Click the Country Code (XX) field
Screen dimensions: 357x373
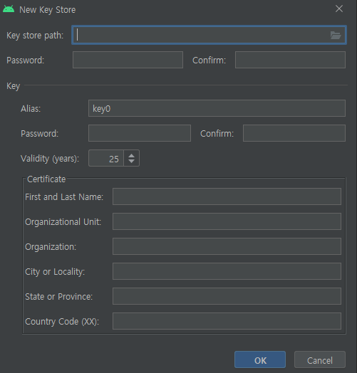pyautogui.click(x=227, y=321)
